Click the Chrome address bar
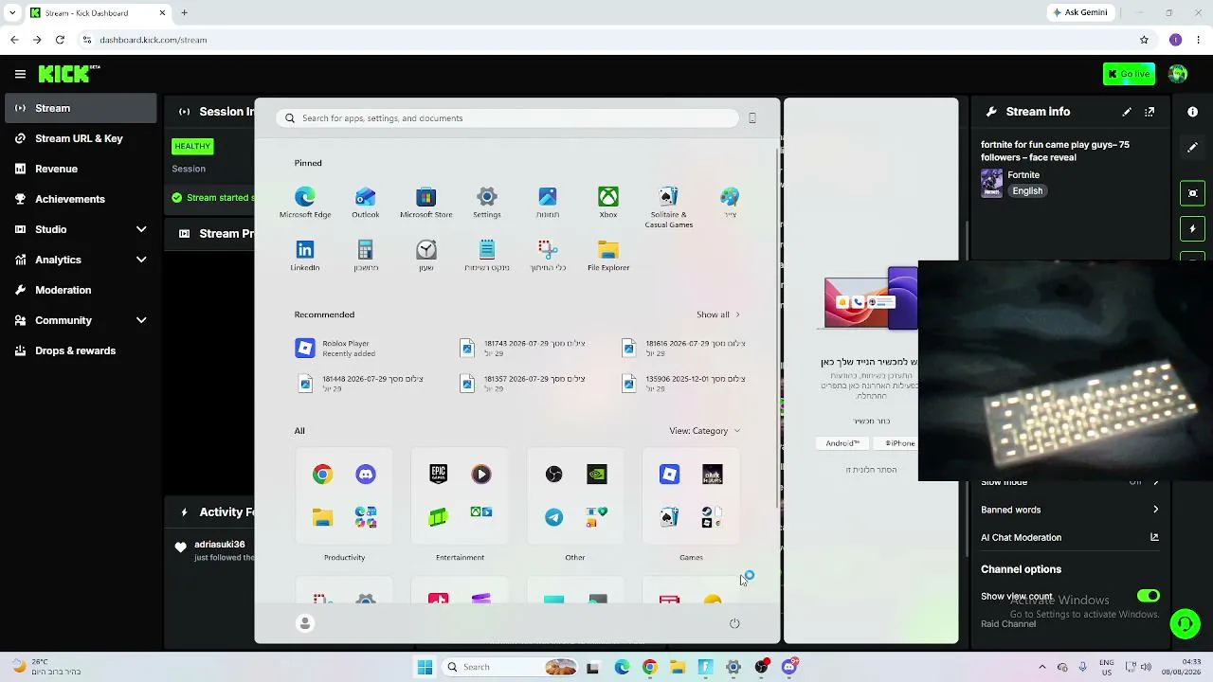This screenshot has width=1213, height=682. point(606,40)
